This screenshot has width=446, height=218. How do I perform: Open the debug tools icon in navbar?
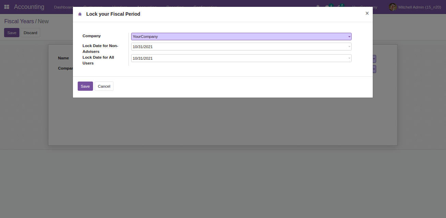[318, 6]
